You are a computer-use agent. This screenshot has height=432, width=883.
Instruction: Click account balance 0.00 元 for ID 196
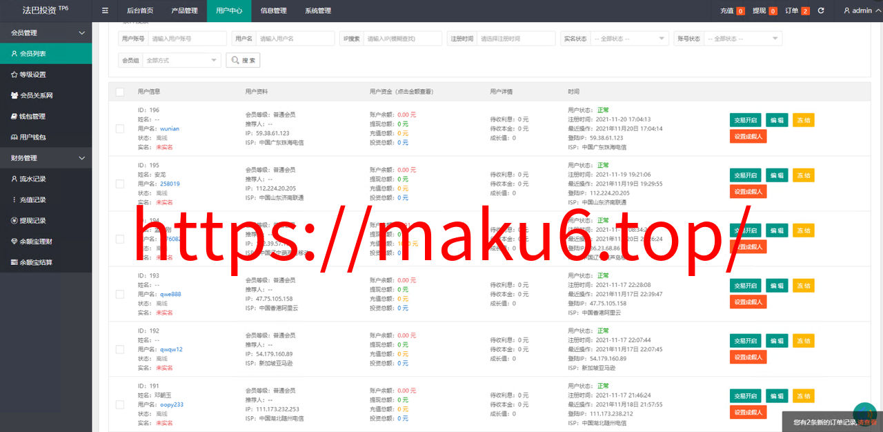coord(407,115)
